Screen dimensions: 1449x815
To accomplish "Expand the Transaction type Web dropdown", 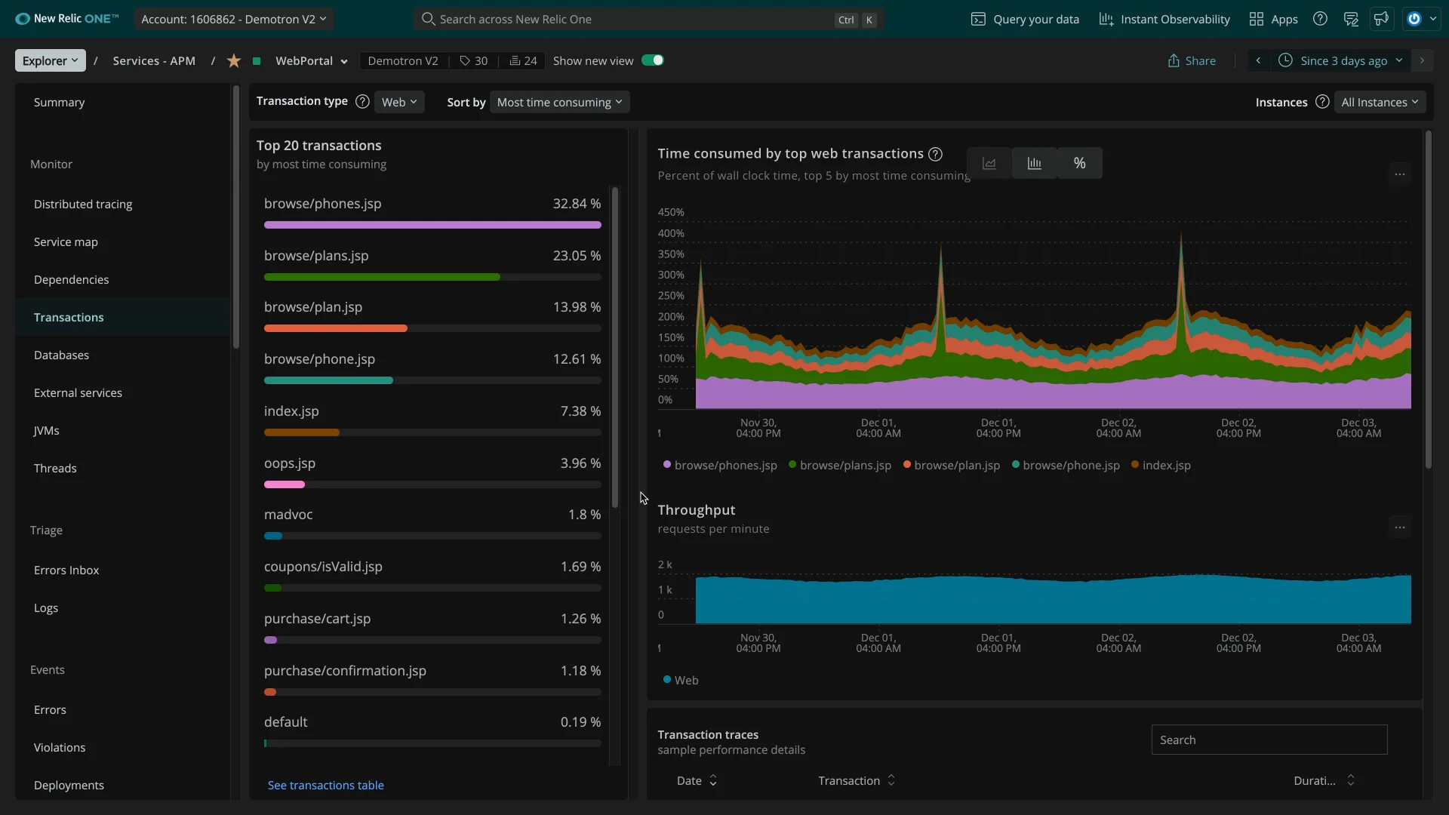I will point(398,100).
